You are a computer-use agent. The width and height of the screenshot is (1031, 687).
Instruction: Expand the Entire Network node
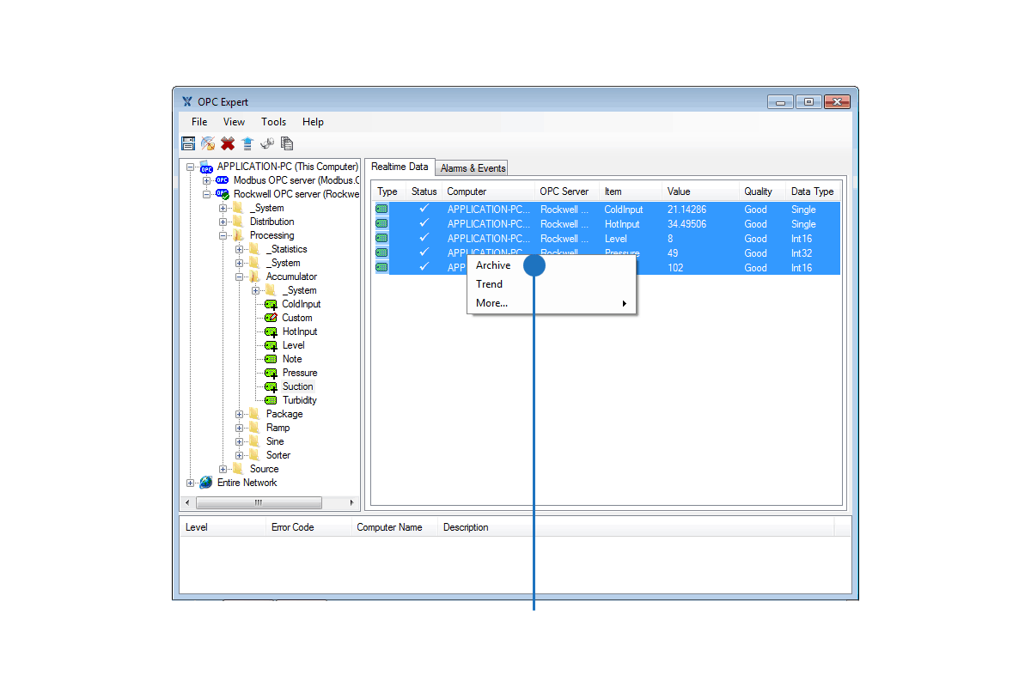(191, 483)
